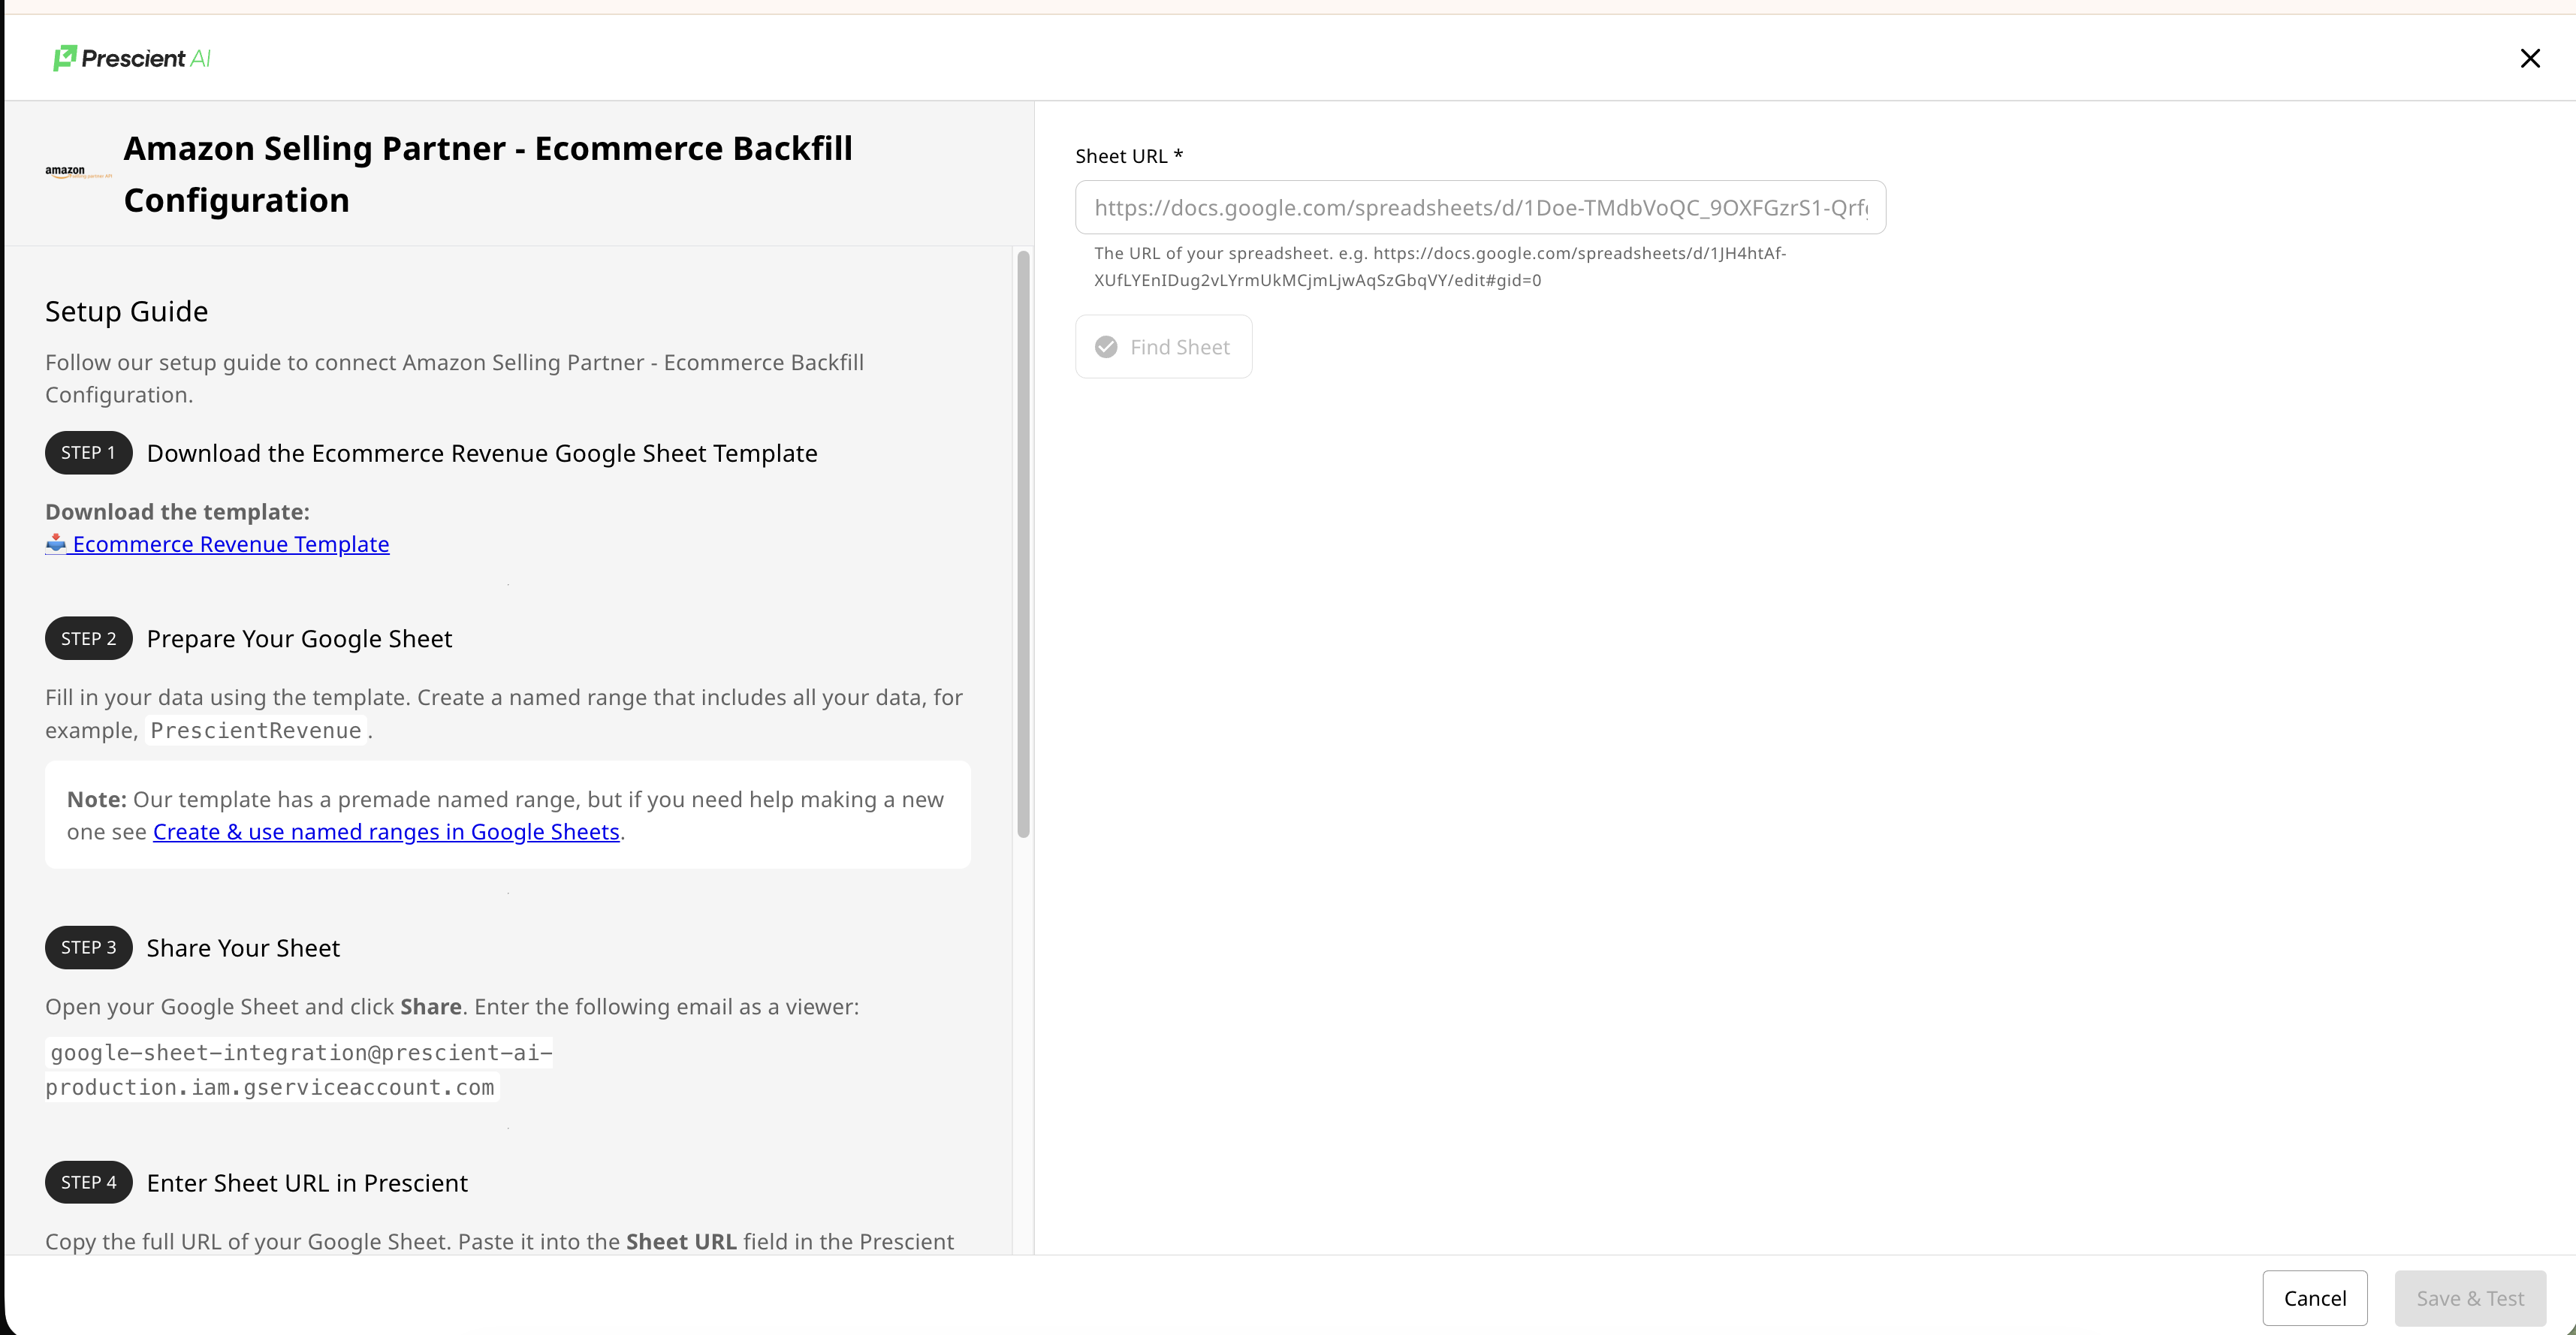Click the 'Share Your Sheet' step title

(x=243, y=948)
